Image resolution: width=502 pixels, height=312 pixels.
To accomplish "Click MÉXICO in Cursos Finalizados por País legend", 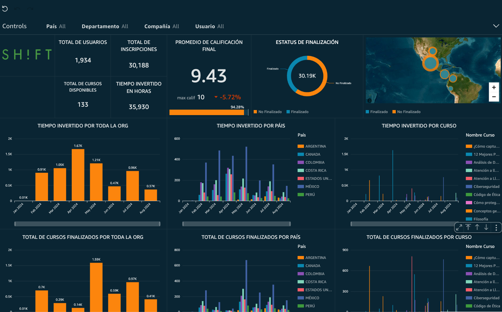I will [308, 298].
